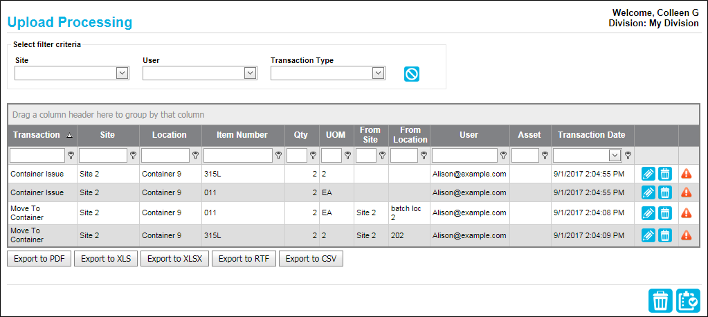Click the large delete all trash icon

click(x=660, y=301)
